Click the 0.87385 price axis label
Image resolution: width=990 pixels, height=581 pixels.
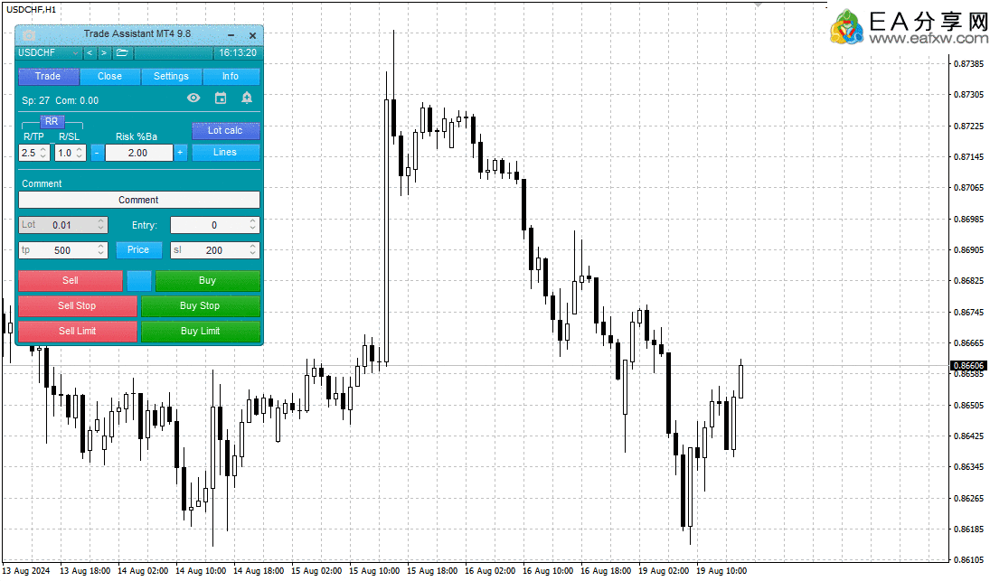pyautogui.click(x=968, y=64)
